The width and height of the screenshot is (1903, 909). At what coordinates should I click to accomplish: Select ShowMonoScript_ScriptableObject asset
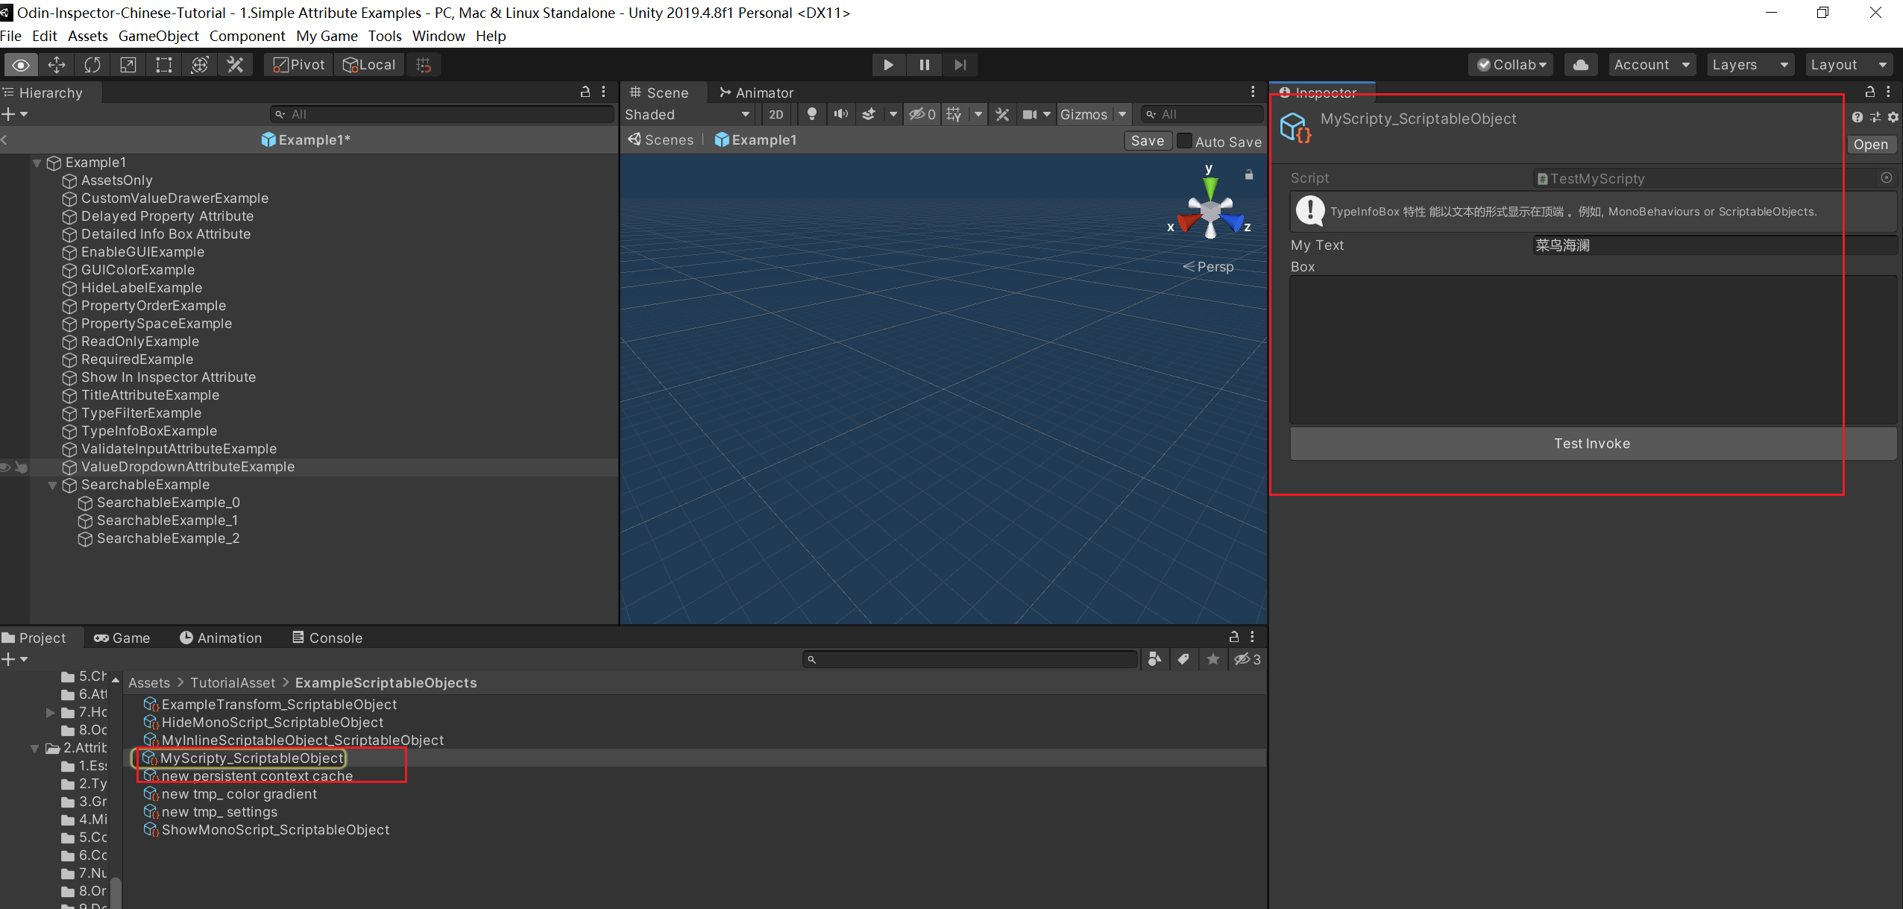[x=275, y=830]
